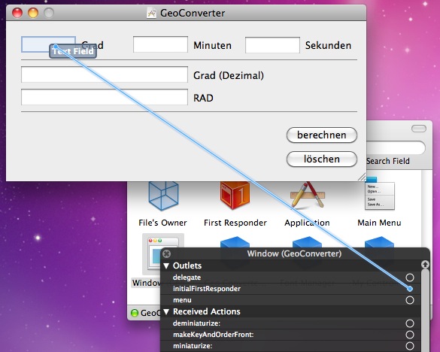Click the Grad (Dezimal) text field

click(x=105, y=74)
